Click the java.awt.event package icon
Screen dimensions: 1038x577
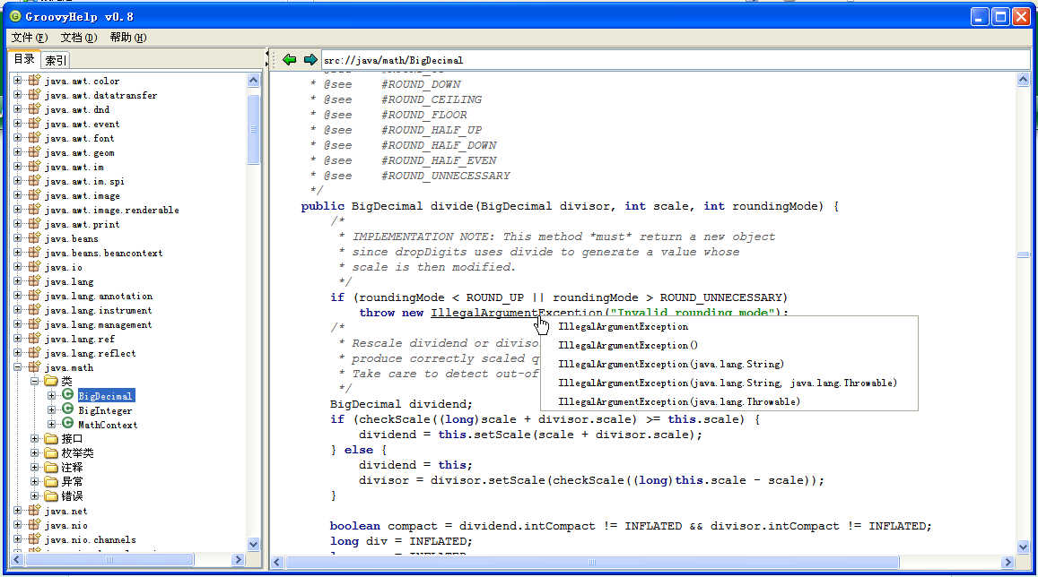coord(34,123)
